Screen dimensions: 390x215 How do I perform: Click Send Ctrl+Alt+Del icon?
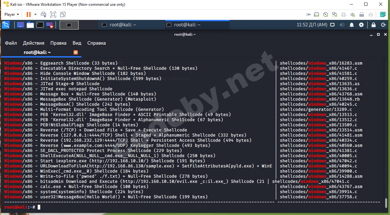coord(43,14)
